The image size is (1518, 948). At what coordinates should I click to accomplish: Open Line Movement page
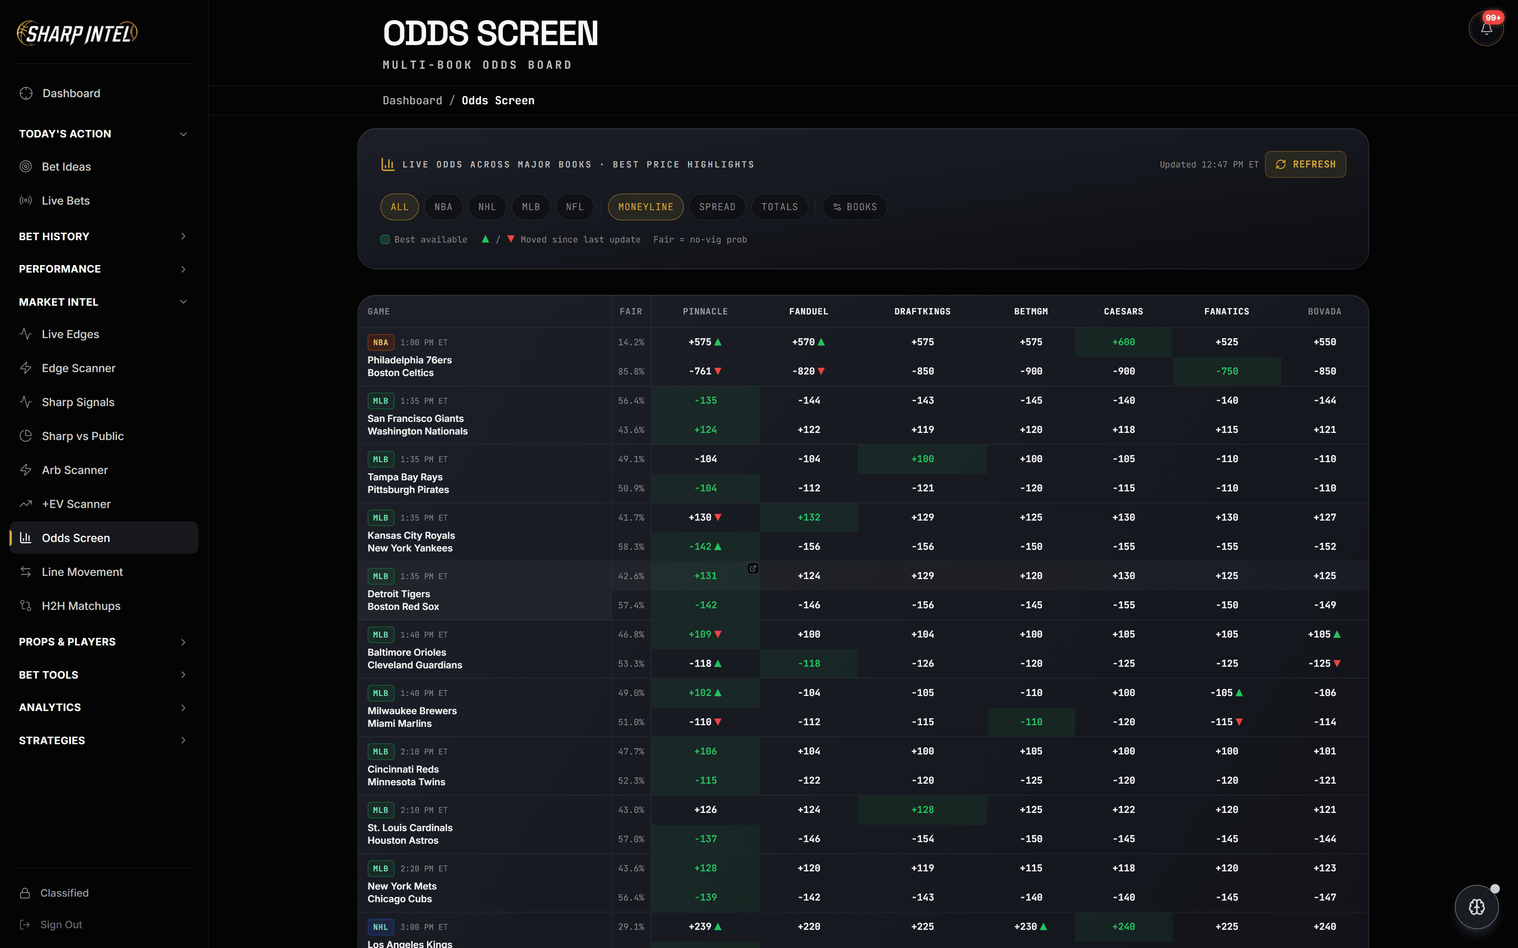[x=104, y=572]
